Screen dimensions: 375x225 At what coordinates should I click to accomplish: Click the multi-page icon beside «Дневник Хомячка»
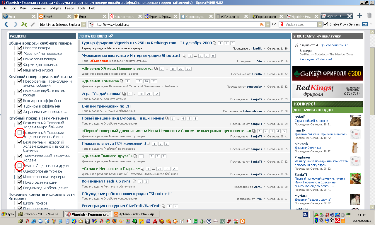tap(122, 81)
